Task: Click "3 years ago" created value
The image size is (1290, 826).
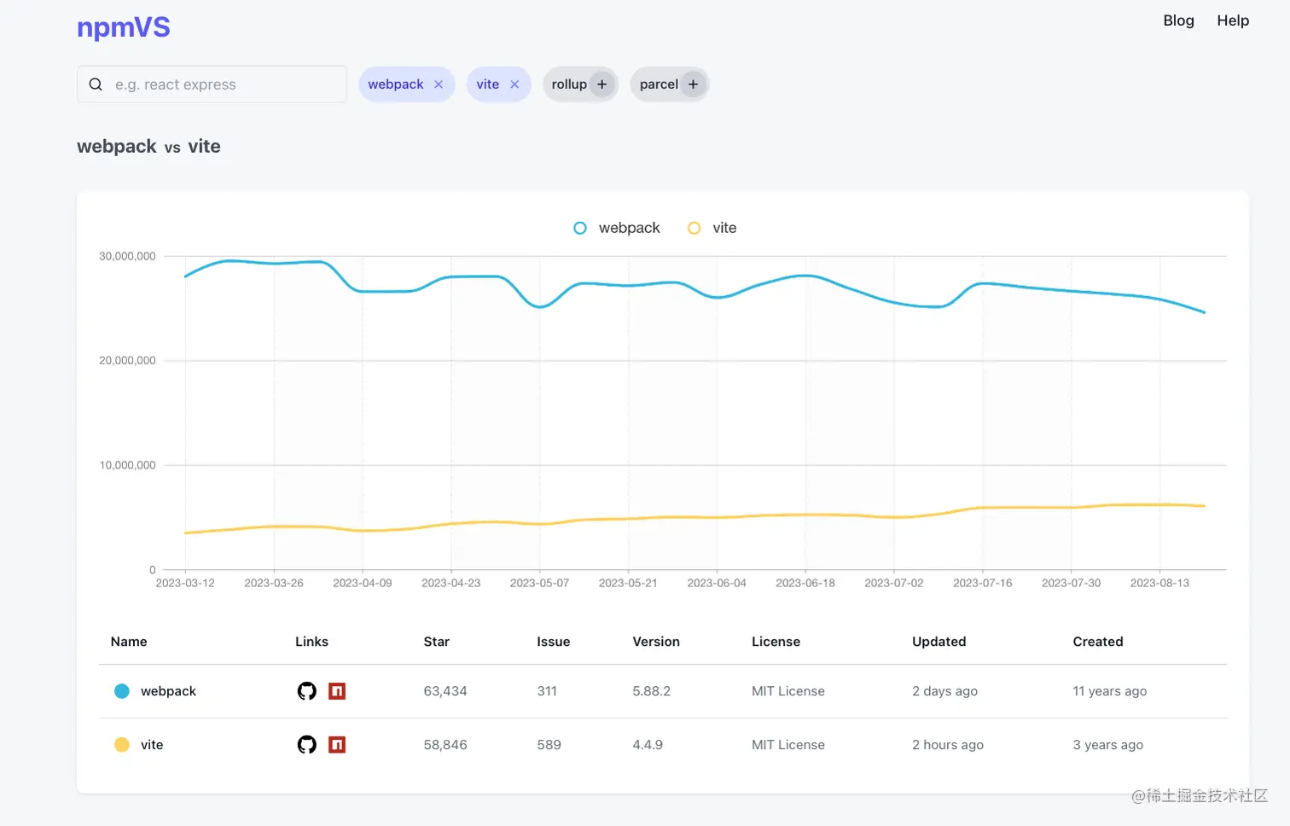Action: pos(1108,745)
